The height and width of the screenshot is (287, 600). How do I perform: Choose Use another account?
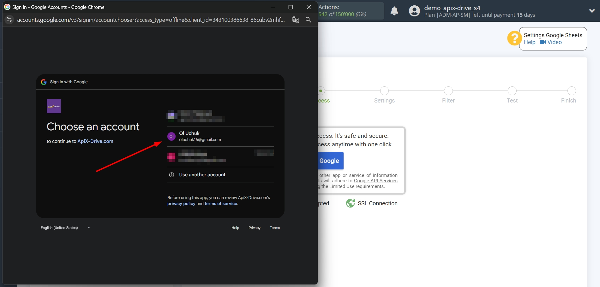point(202,174)
